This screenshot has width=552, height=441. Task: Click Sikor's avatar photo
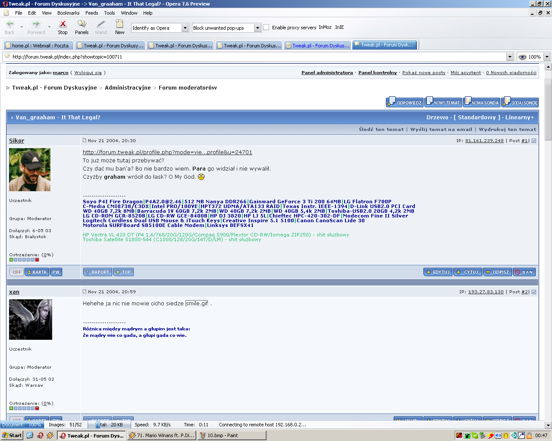(30, 170)
